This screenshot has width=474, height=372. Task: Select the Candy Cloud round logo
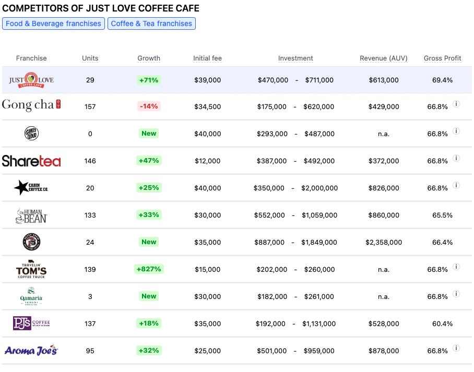pyautogui.click(x=31, y=133)
